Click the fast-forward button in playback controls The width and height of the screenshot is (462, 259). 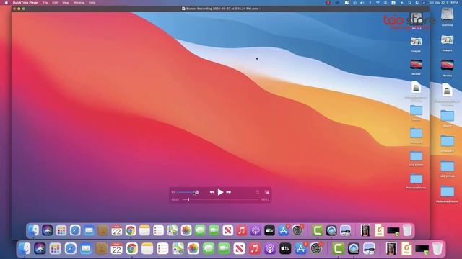tap(229, 192)
